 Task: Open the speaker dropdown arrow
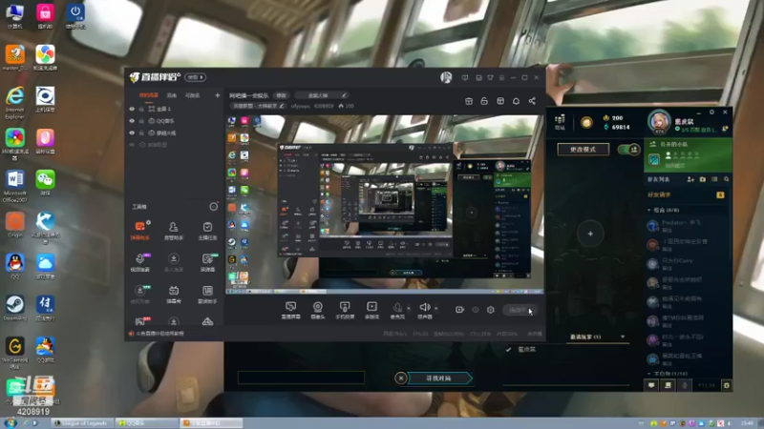point(436,308)
